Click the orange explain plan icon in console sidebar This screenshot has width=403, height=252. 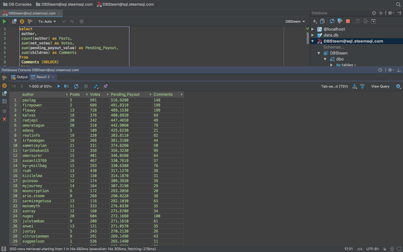pos(4,86)
